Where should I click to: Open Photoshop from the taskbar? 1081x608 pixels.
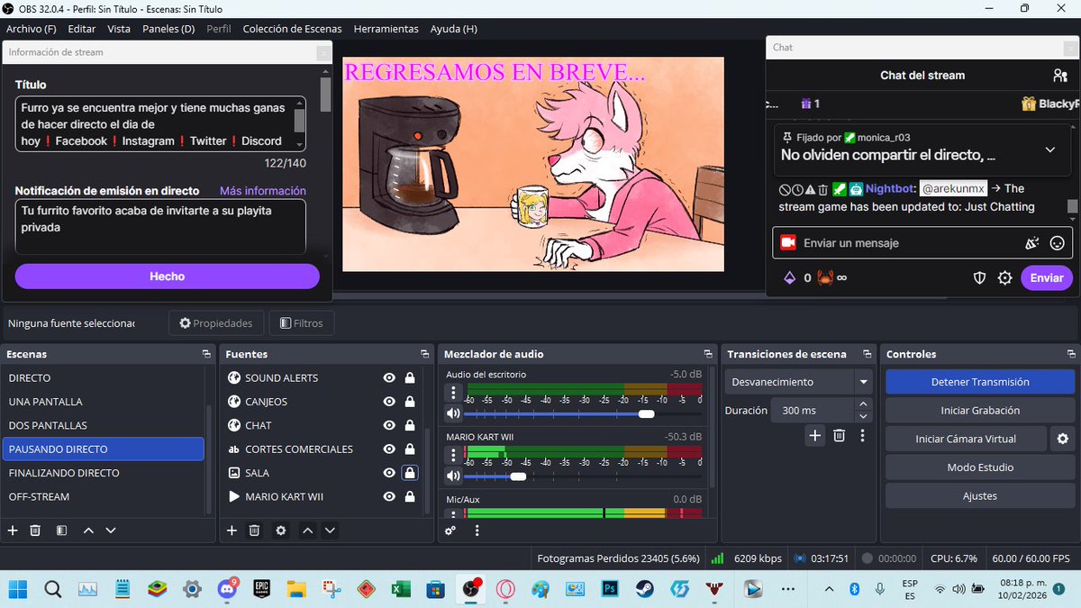coord(610,589)
